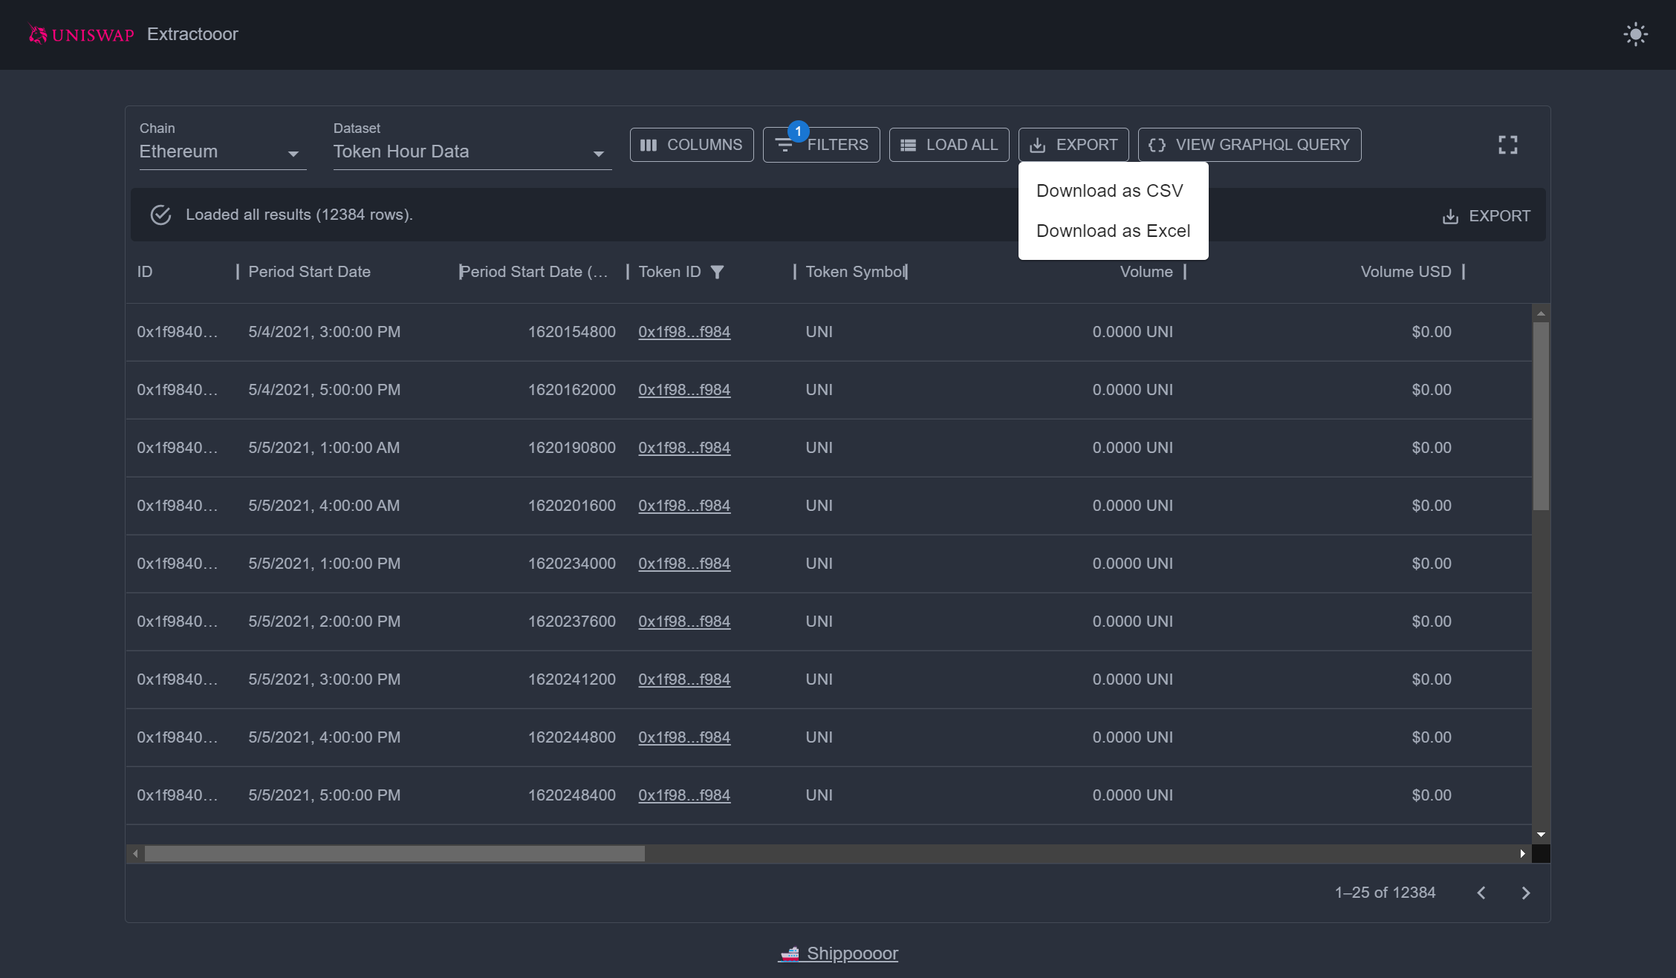This screenshot has width=1676, height=978.
Task: Click the scroll-down arrow of the table
Action: coord(1541,835)
